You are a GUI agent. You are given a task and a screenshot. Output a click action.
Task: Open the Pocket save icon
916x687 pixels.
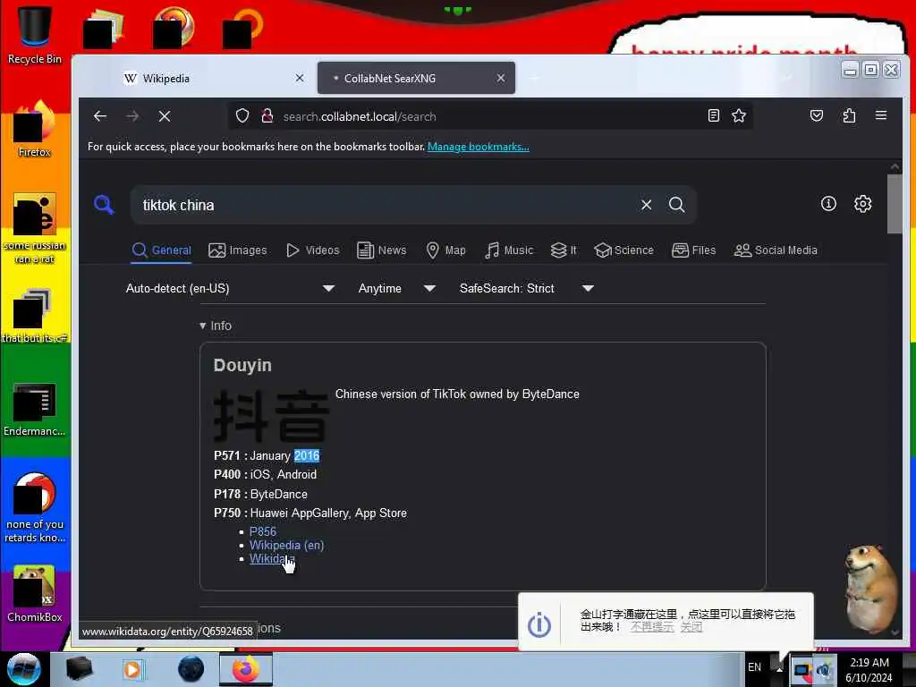click(817, 115)
